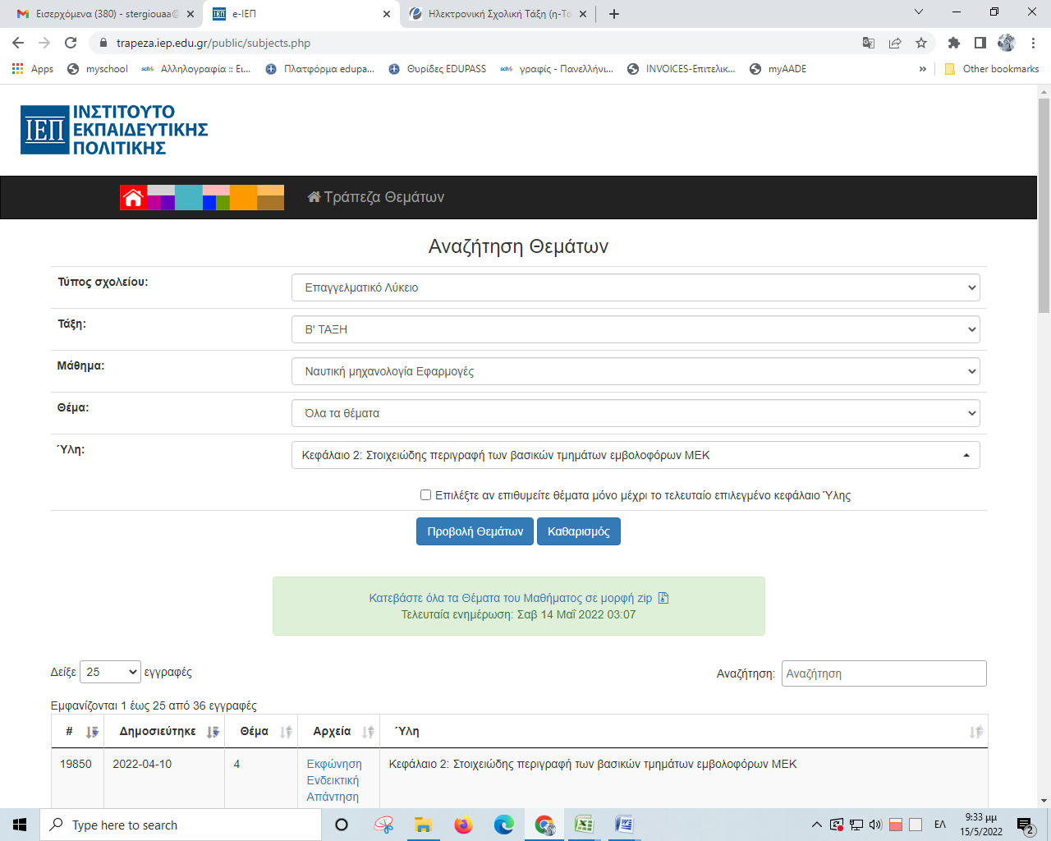The image size is (1051, 841).
Task: Open the Εκφώνηση file link
Action: pyautogui.click(x=333, y=764)
